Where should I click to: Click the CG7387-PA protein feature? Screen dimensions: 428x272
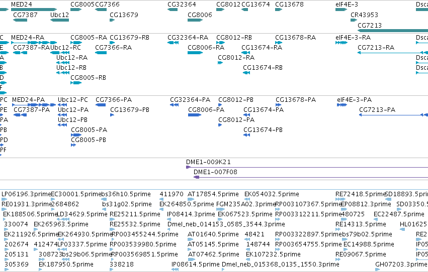pos(20,115)
